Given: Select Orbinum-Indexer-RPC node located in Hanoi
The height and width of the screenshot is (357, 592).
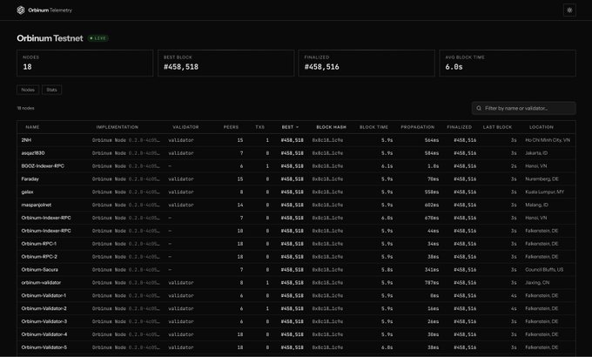Looking at the screenshot, I should 46,218.
